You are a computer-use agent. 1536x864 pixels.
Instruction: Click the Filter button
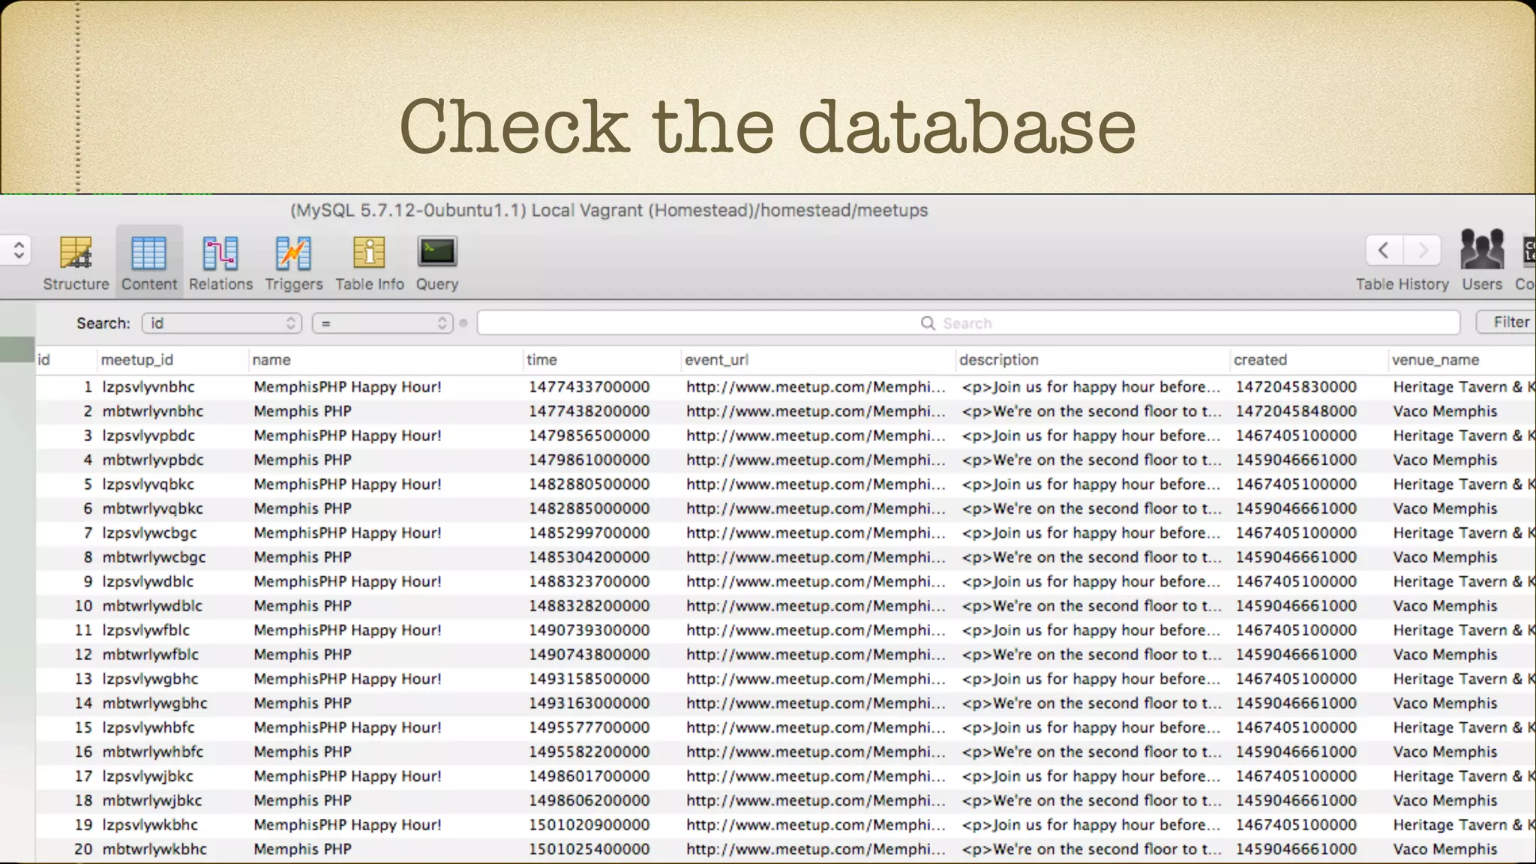[1506, 322]
